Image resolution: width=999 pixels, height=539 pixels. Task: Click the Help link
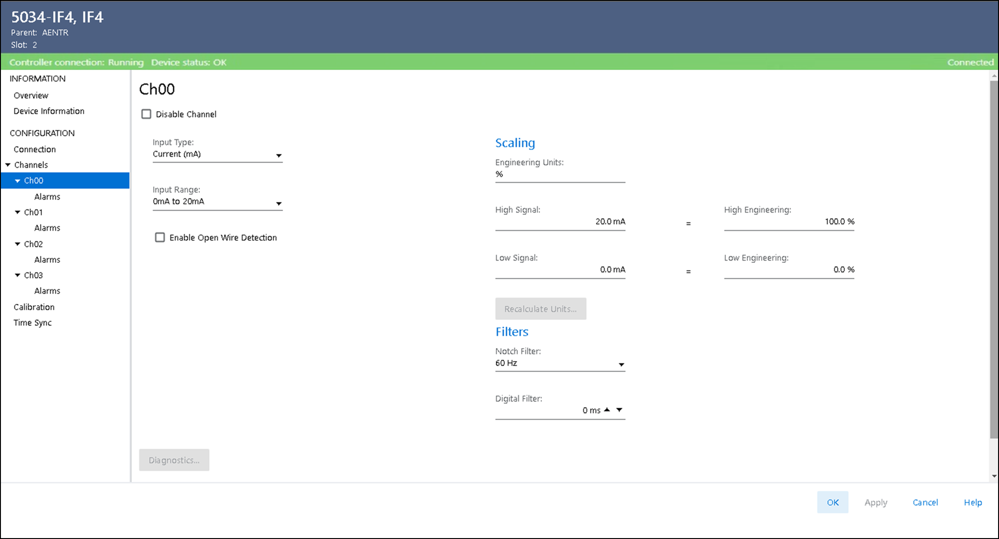[x=973, y=502]
